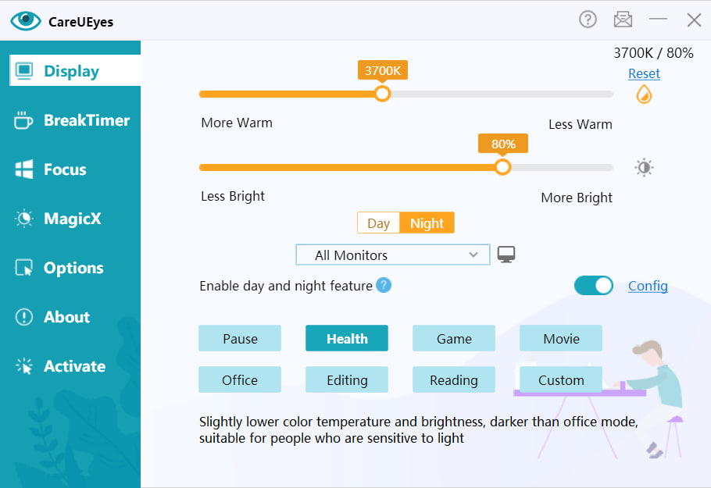Image resolution: width=711 pixels, height=488 pixels.
Task: Show the About section
Action: pyautogui.click(x=52, y=317)
